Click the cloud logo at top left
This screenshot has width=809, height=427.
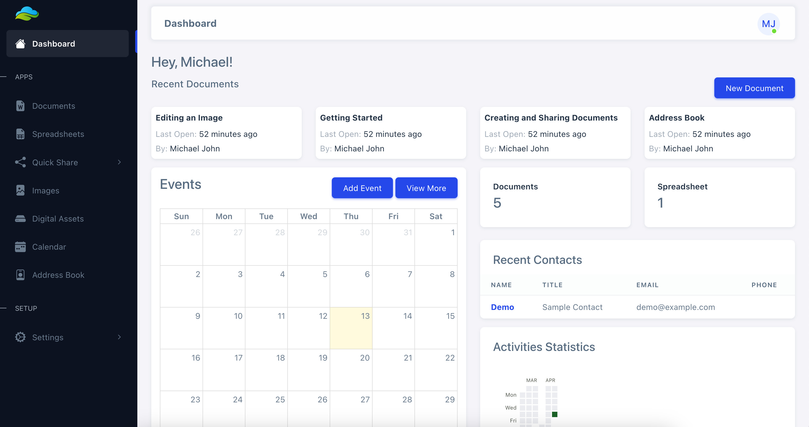27,14
